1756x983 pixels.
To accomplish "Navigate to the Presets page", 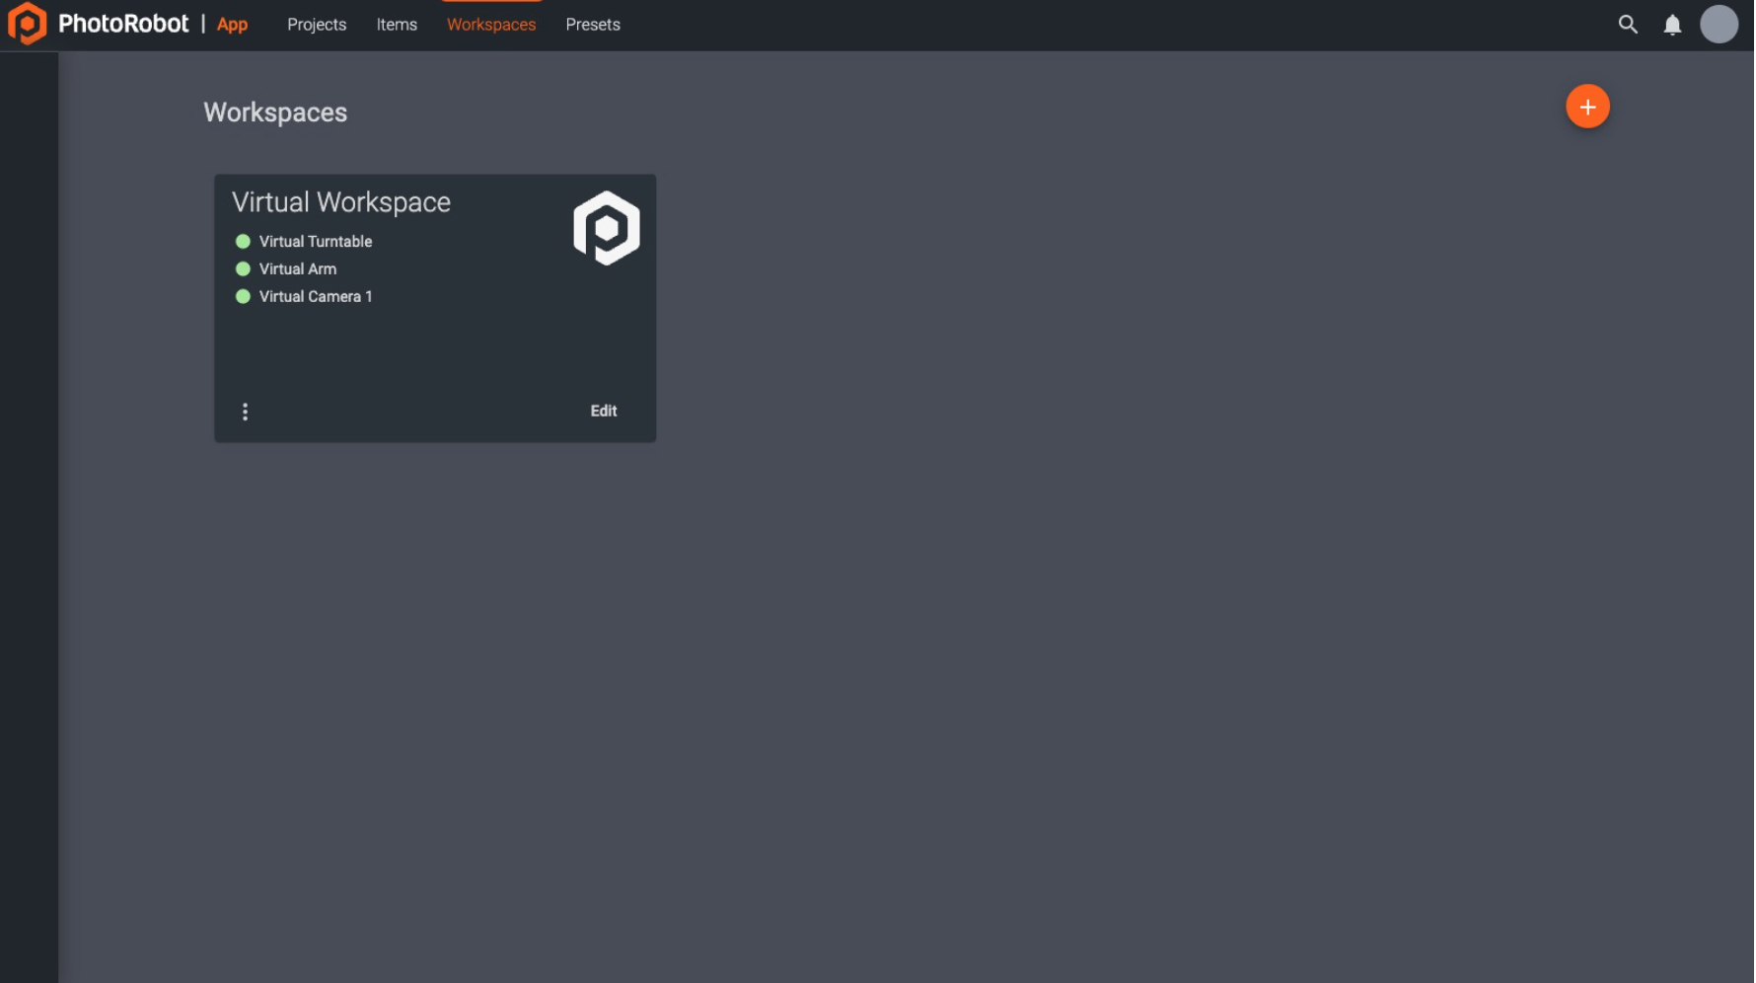I will 592,25.
